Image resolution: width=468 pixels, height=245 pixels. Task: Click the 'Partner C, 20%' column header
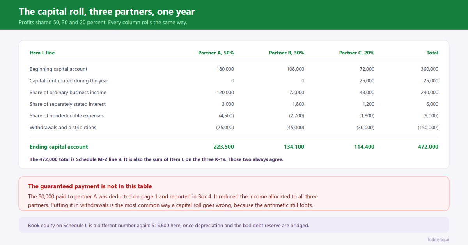click(357, 53)
